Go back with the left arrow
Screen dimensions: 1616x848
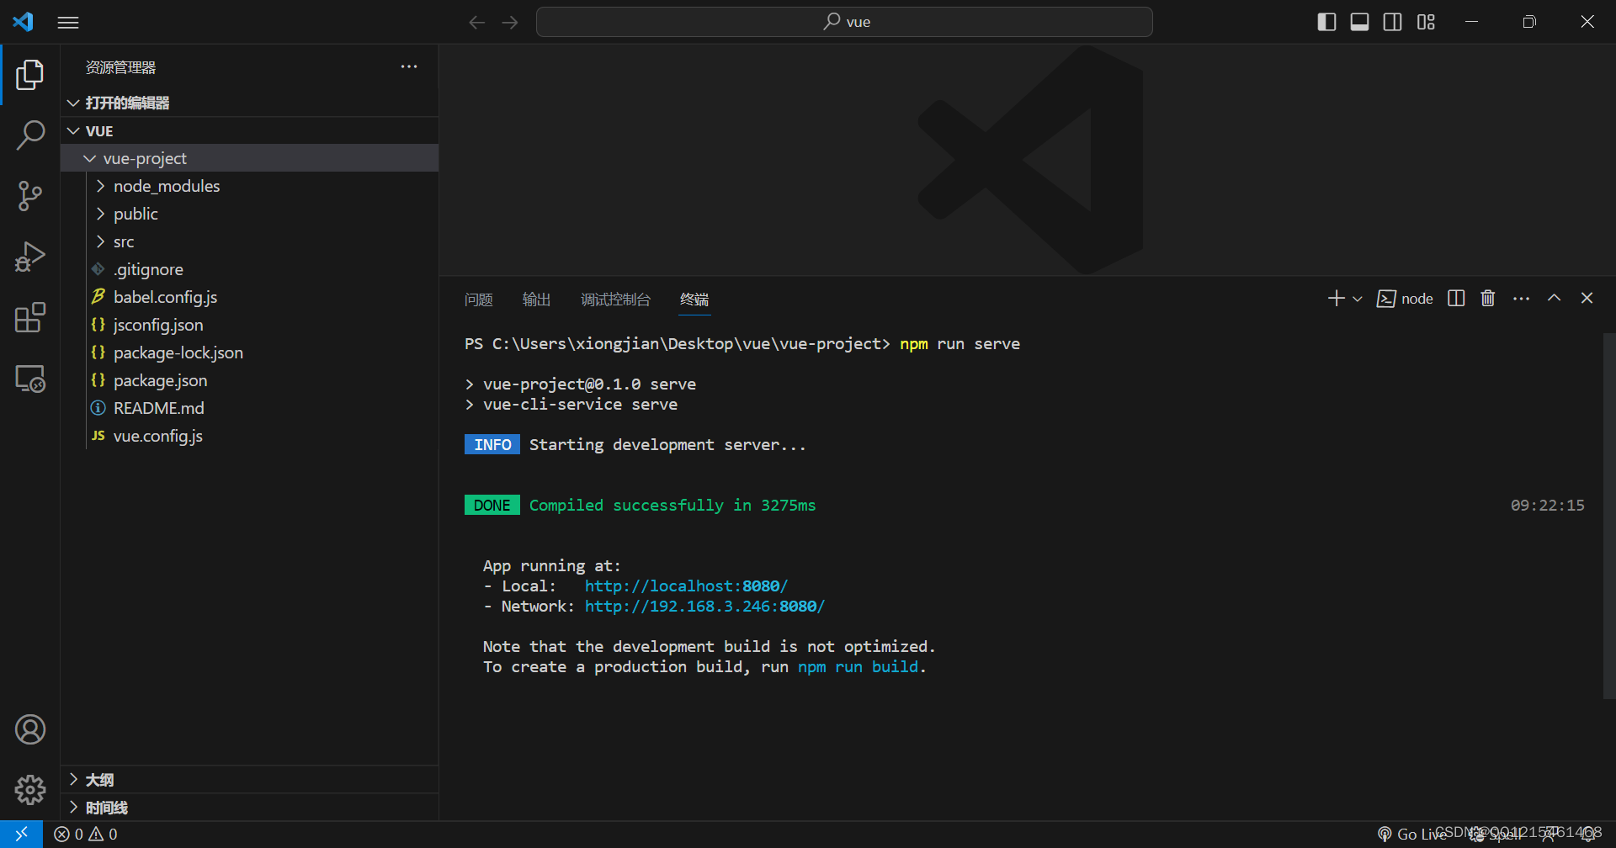(x=477, y=23)
